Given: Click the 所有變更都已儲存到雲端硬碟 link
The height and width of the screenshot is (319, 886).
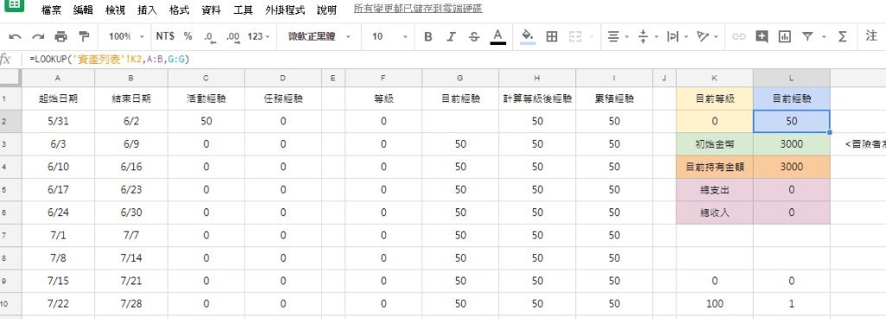Looking at the screenshot, I should pos(418,9).
